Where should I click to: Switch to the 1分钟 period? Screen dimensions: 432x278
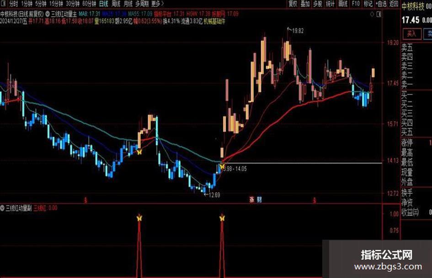(x=27, y=4)
